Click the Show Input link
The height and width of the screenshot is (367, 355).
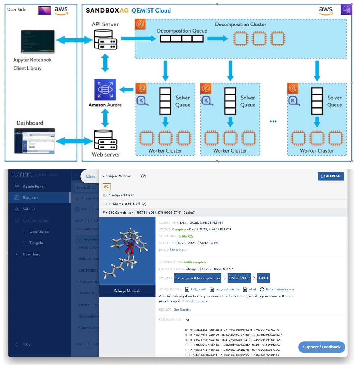(x=177, y=250)
